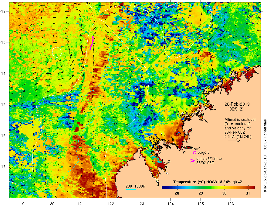Click the -14 latitude axis label
The height and width of the screenshot is (207, 267).
3,74
